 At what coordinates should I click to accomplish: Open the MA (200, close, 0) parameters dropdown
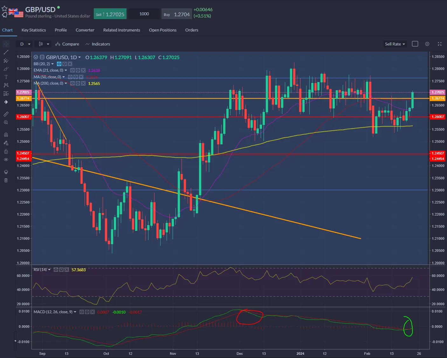point(66,83)
